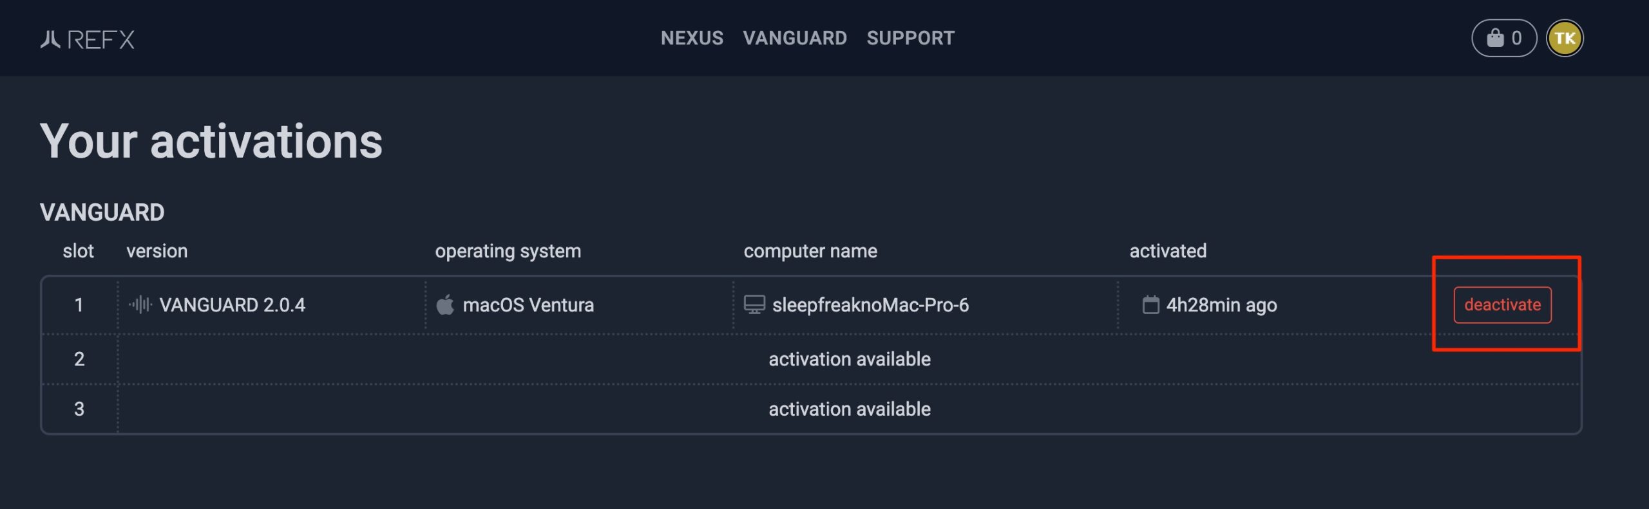1649x509 pixels.
Task: Click the VANGUARD waveform icon in slot 1
Action: point(140,304)
